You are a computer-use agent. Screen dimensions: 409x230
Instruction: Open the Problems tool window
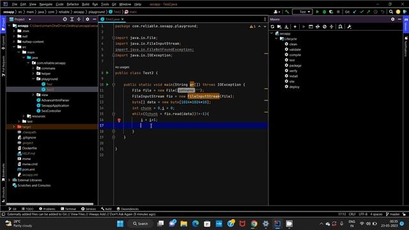coord(47,209)
